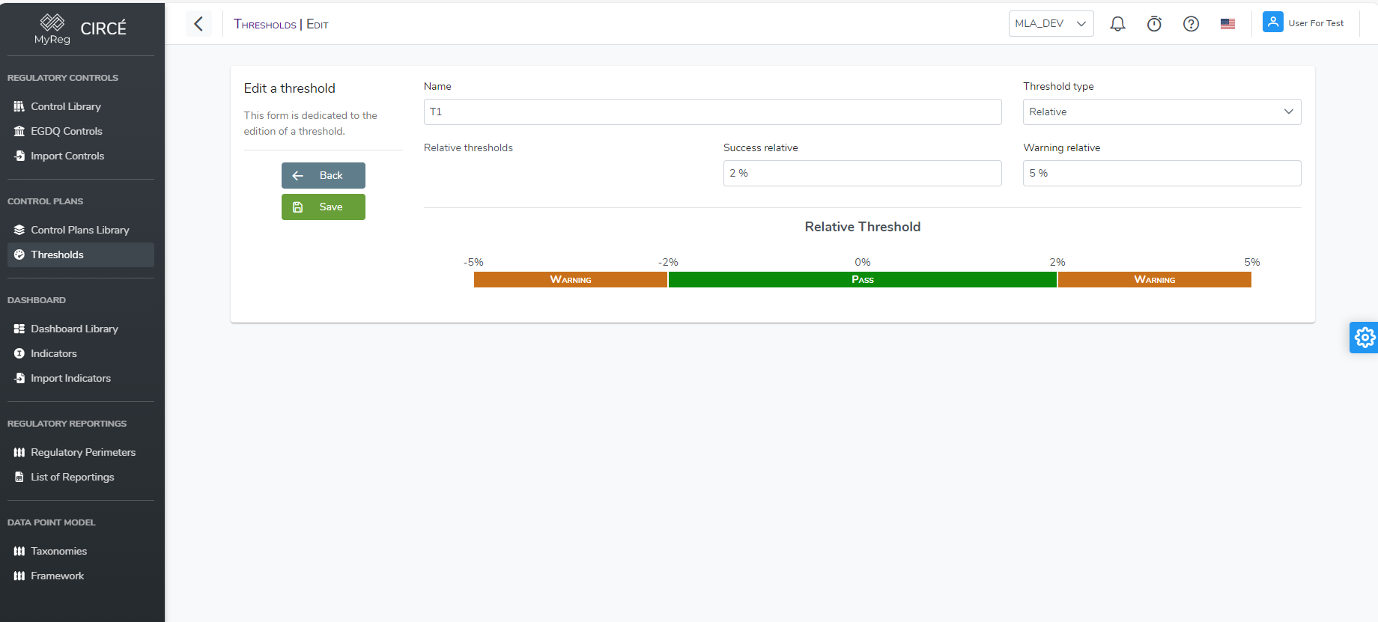Open the US flag language selector
The image size is (1378, 622).
click(x=1227, y=24)
